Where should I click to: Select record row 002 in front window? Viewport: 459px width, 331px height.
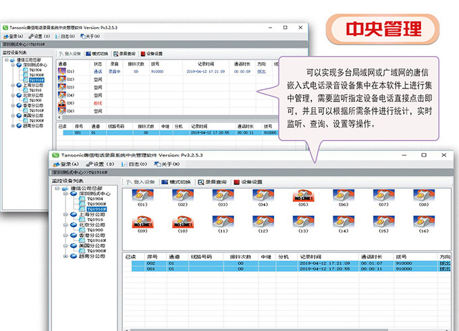click(x=291, y=263)
